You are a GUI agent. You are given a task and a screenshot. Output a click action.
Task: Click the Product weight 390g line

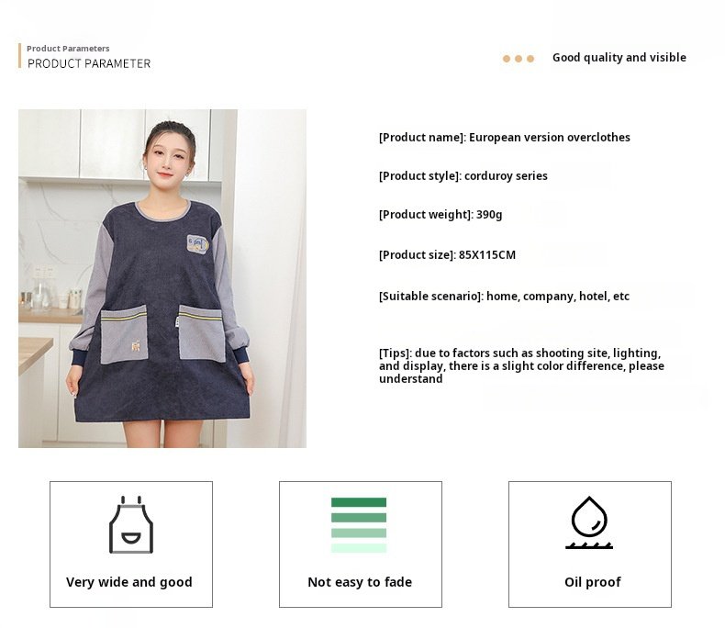click(x=441, y=215)
